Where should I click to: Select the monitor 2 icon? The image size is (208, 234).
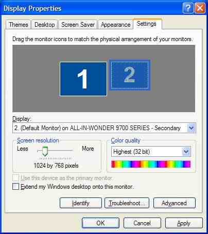pos(130,75)
